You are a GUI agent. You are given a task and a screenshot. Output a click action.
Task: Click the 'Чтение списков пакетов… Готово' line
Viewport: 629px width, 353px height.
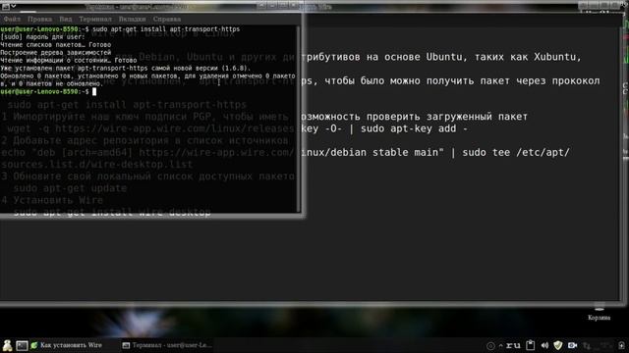(x=56, y=45)
